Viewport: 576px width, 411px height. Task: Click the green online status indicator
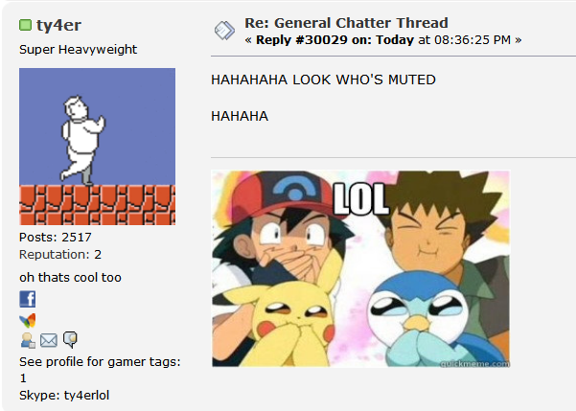[x=25, y=25]
